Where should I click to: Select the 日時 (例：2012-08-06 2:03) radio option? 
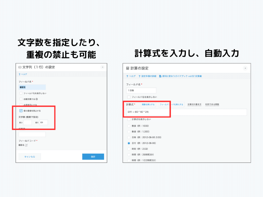click(129, 137)
